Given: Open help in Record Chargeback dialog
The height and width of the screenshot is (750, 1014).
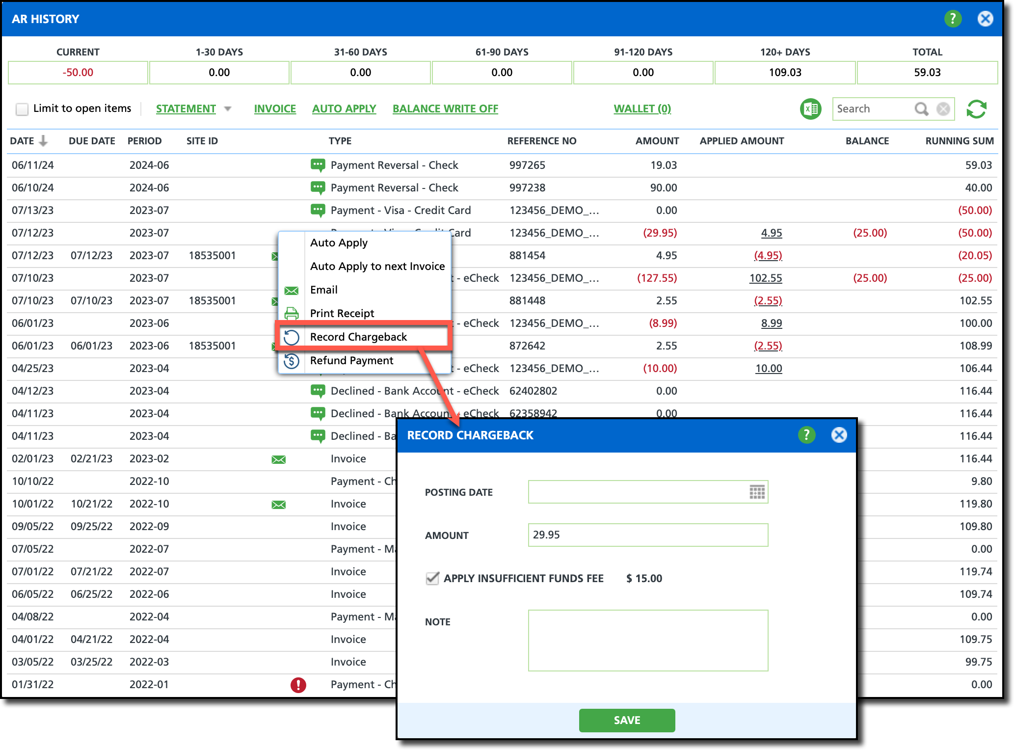Looking at the screenshot, I should tap(806, 435).
